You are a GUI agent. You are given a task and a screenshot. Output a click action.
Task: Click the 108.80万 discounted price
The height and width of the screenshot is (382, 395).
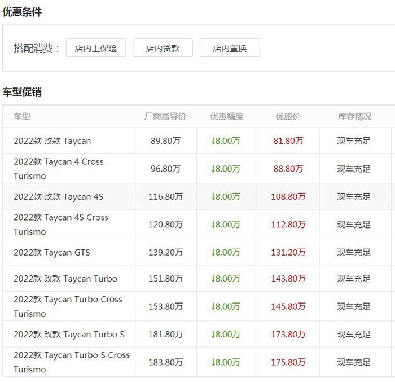coord(288,196)
